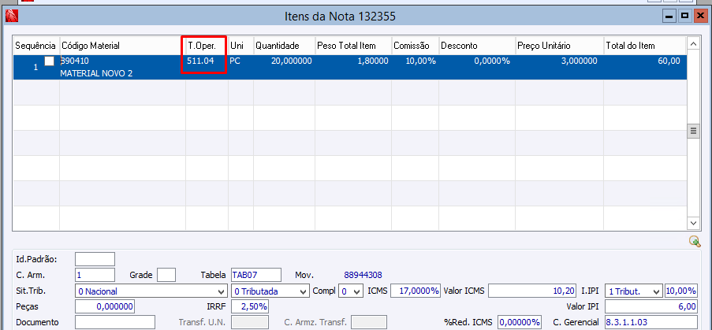Click the IPI rate field showing 10,00%
This screenshot has width=712, height=330.
(x=680, y=291)
